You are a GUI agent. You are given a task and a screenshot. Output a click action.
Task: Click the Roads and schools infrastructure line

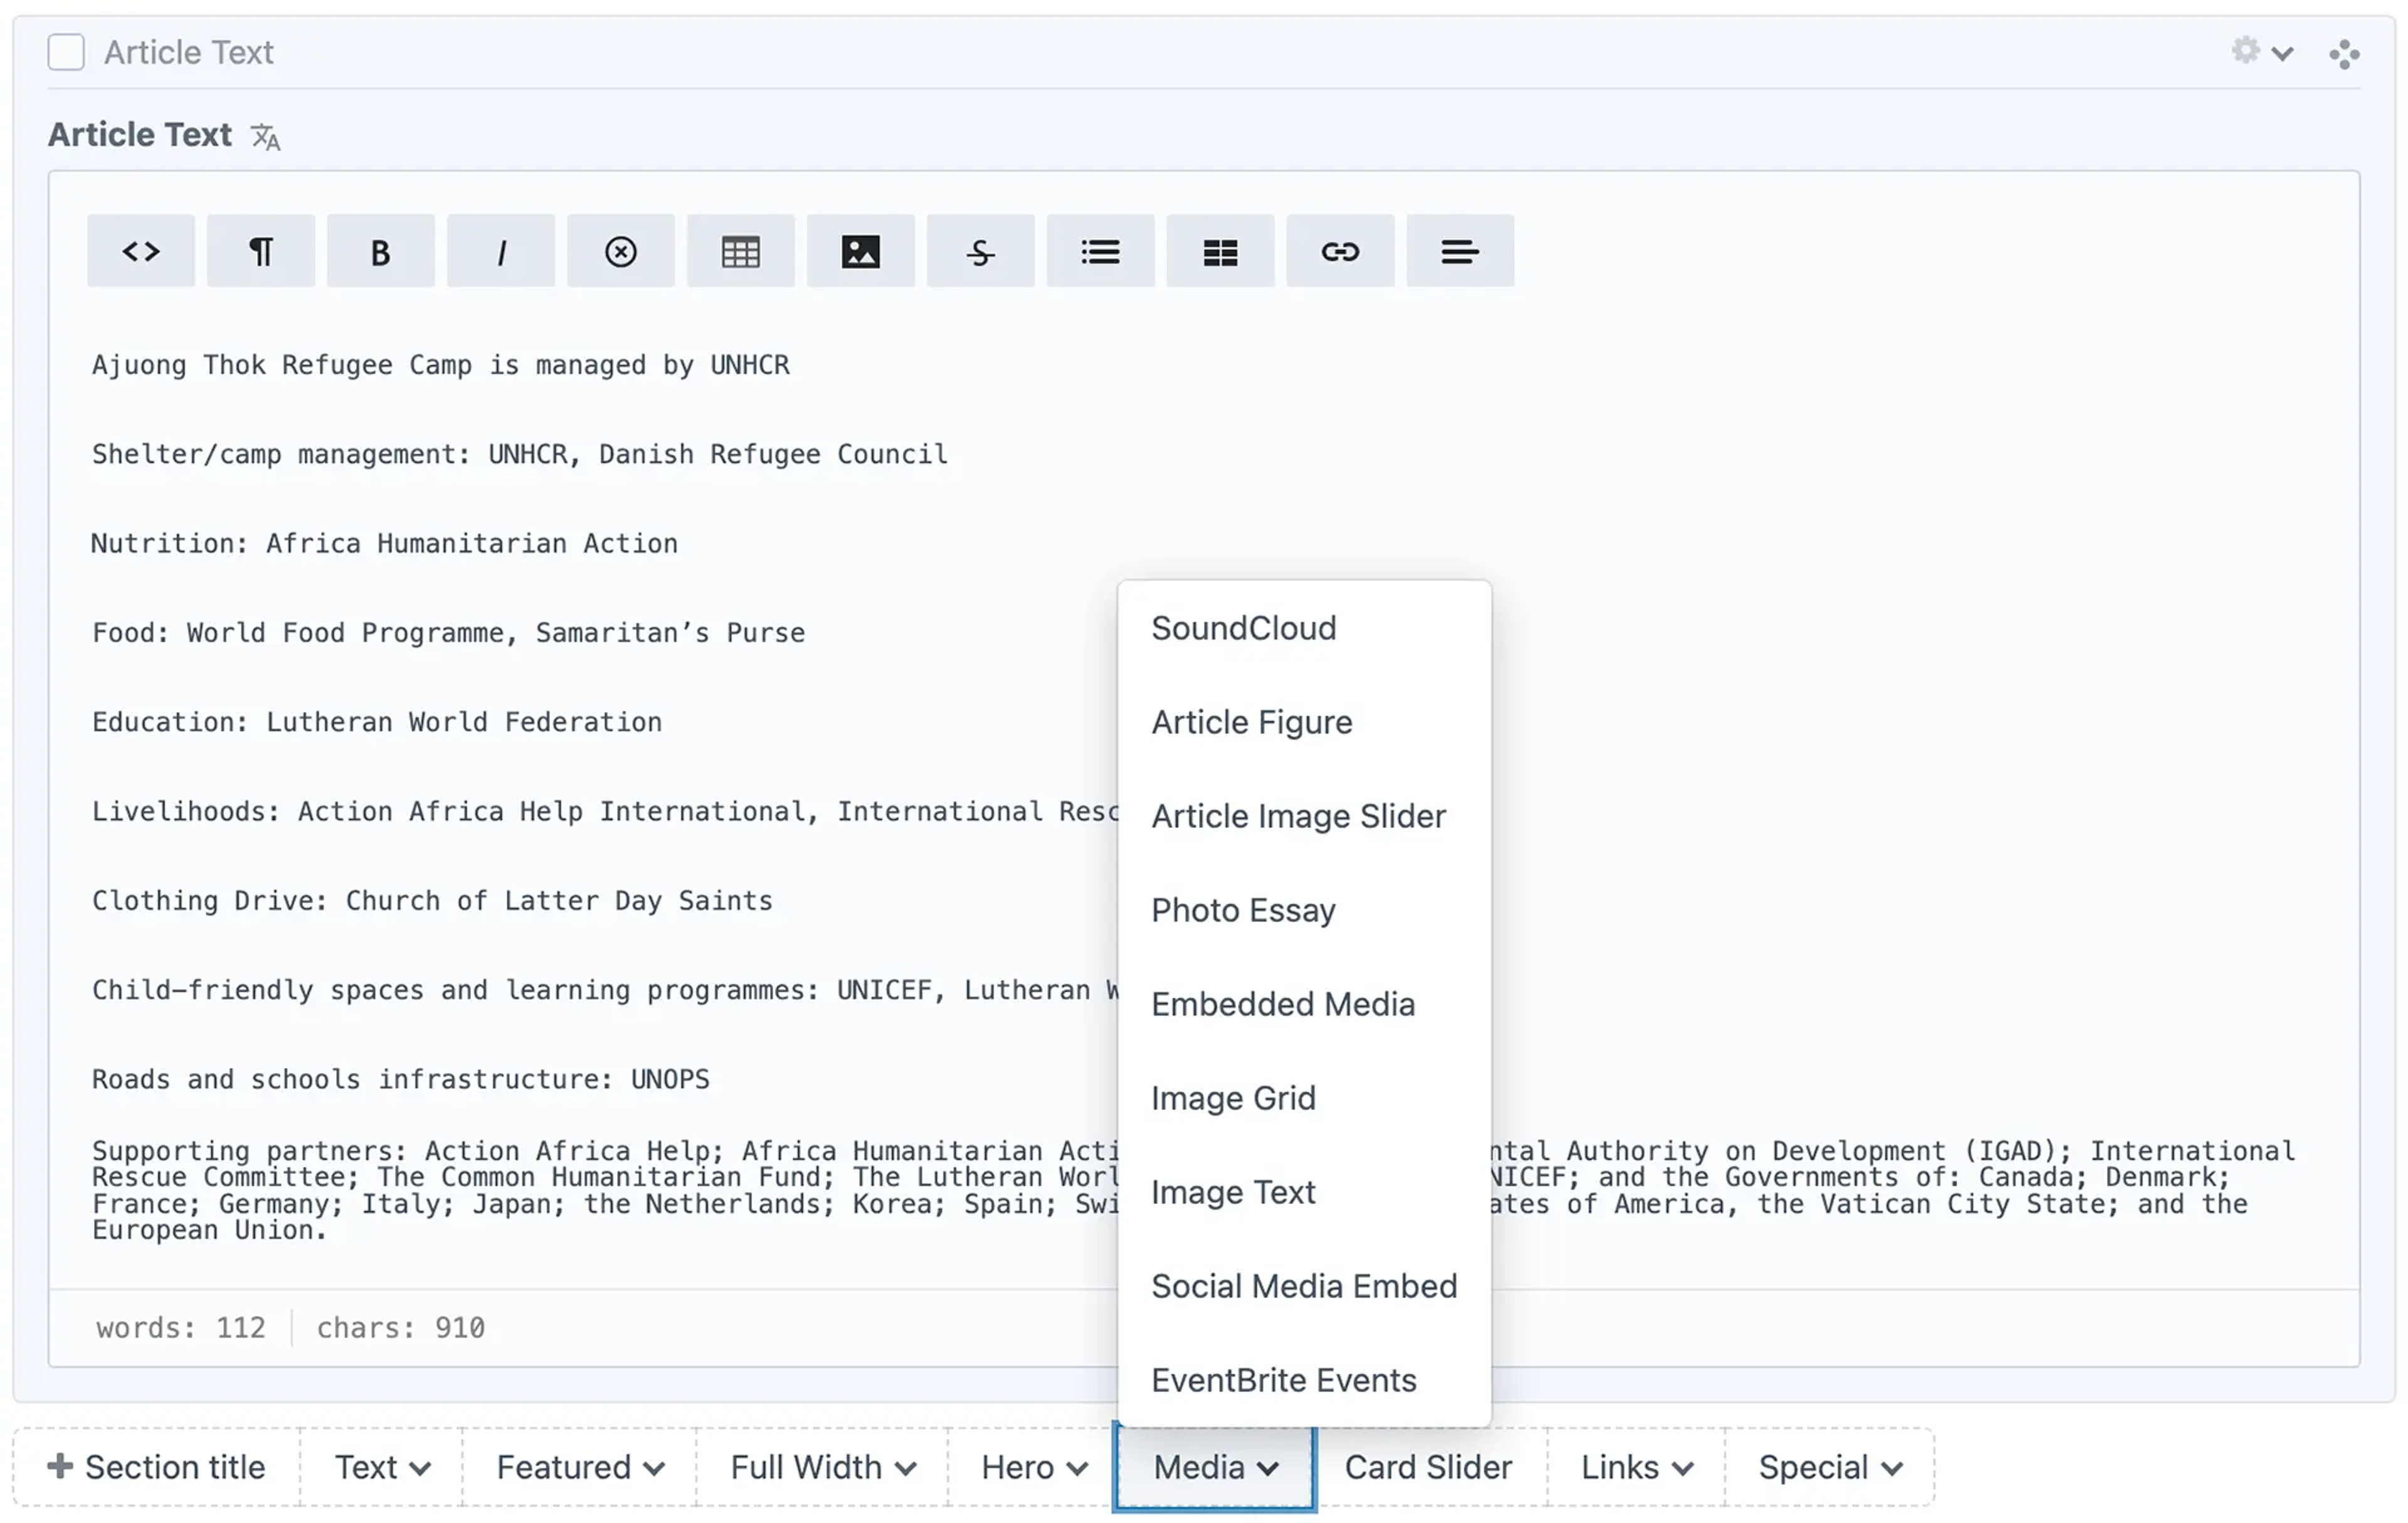tap(401, 1079)
